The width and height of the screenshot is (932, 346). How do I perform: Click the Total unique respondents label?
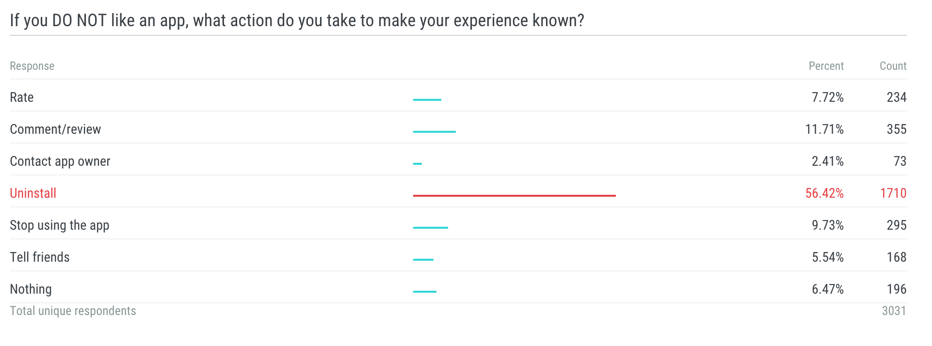(x=73, y=311)
